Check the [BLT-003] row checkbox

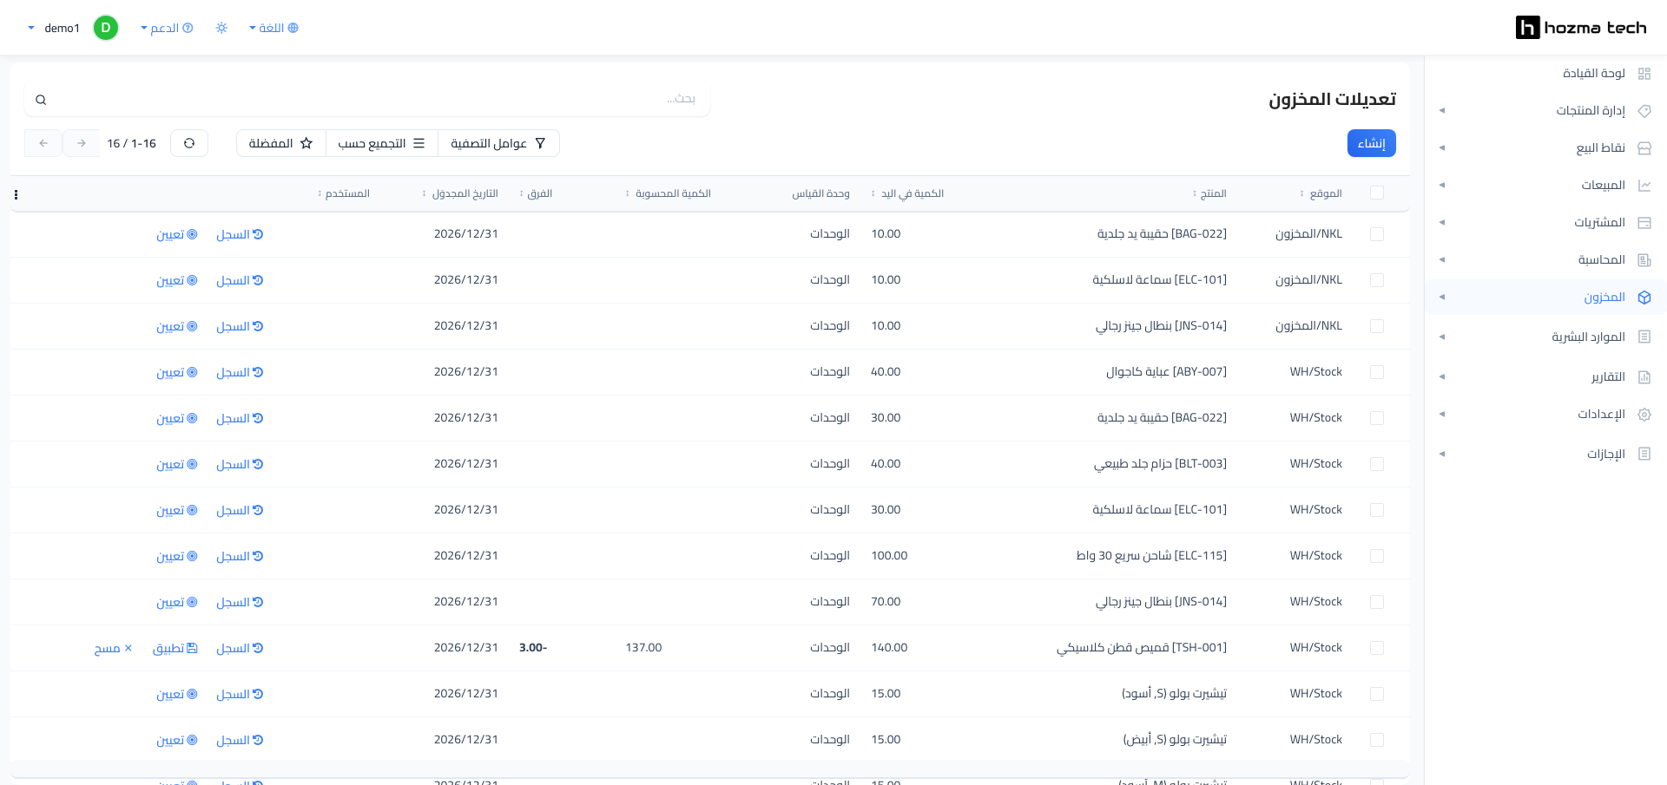pos(1377,464)
